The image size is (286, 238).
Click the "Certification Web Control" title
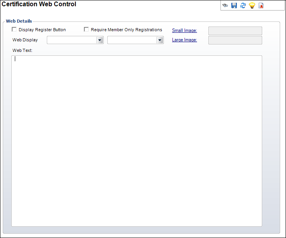click(39, 4)
